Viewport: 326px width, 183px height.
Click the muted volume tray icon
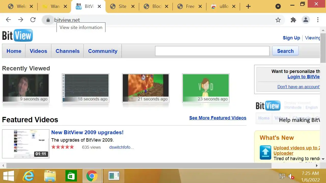click(x=291, y=176)
